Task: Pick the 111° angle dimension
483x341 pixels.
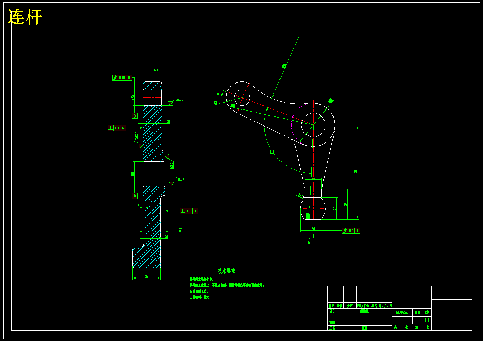Action: (x=273, y=152)
